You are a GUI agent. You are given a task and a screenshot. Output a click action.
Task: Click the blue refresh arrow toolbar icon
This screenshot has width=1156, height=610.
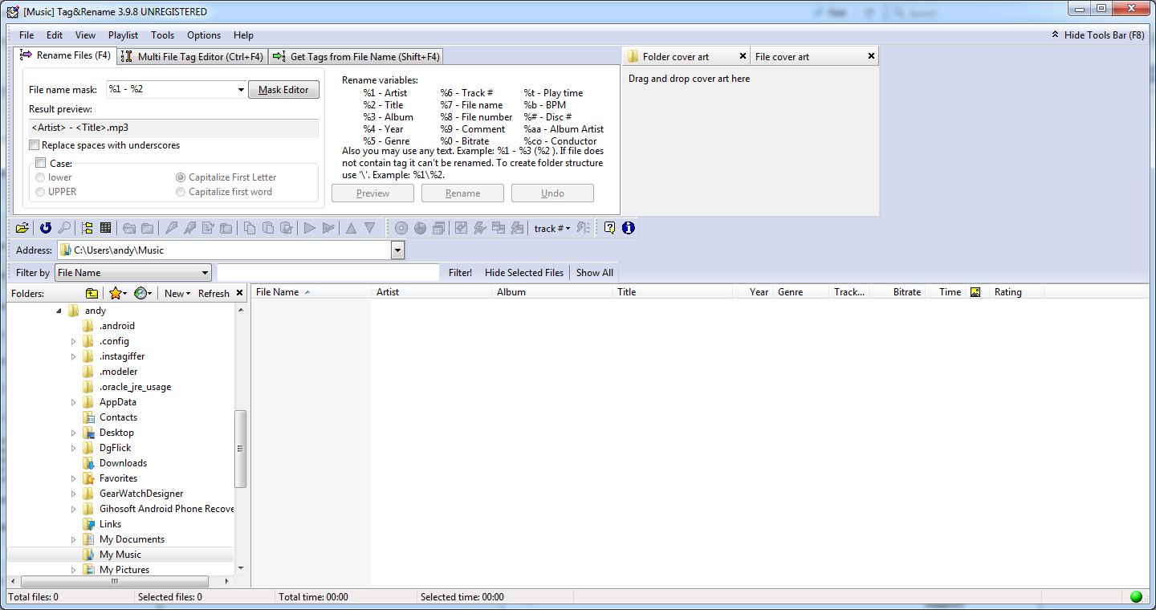click(46, 228)
